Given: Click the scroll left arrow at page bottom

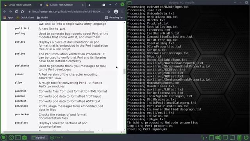Looking at the screenshot, I should (x=2, y=132).
